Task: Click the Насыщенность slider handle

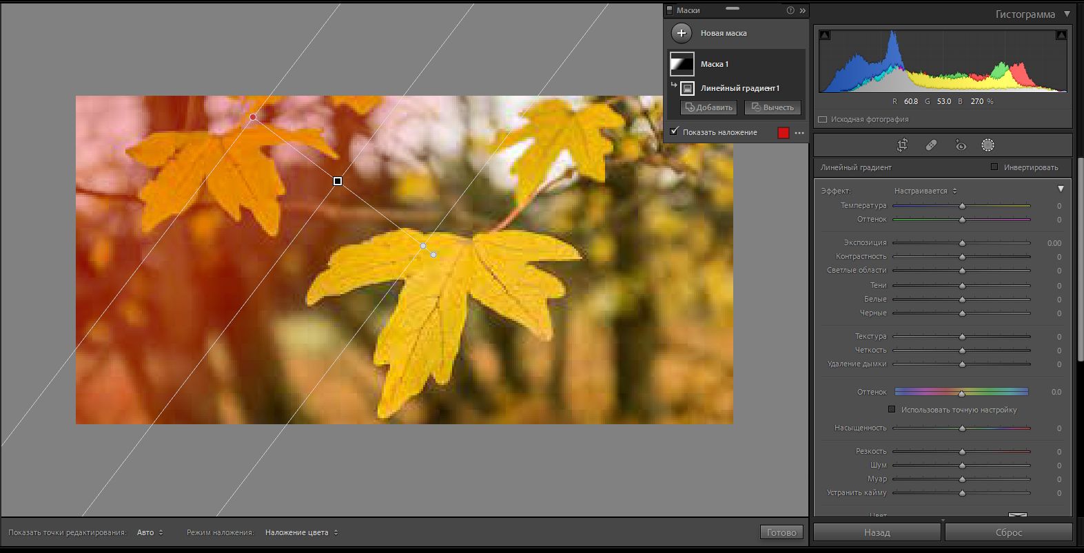Action: [x=962, y=428]
